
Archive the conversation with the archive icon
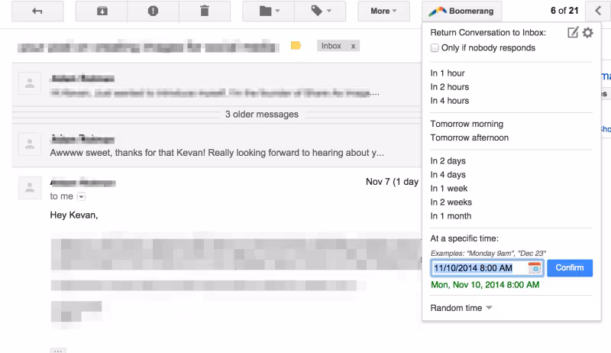[102, 11]
